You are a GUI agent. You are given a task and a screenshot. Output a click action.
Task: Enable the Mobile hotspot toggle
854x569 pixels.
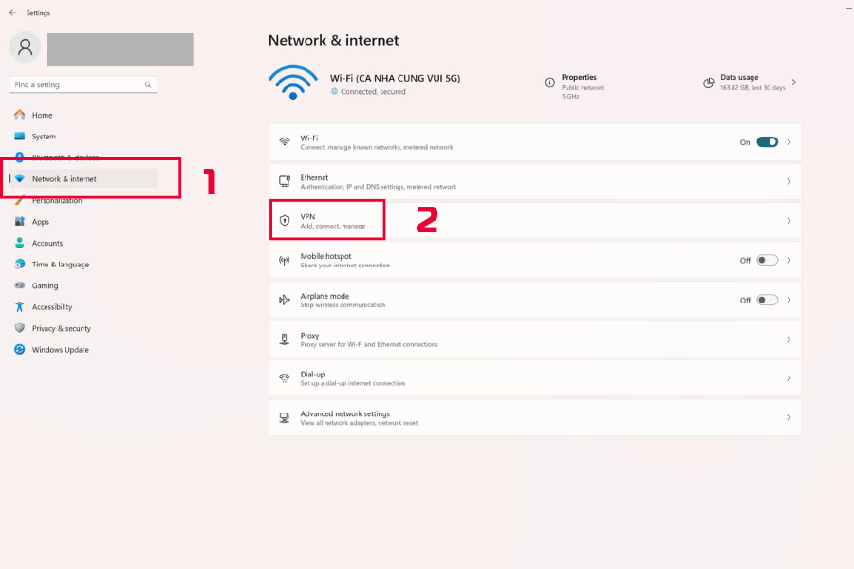pos(767,260)
